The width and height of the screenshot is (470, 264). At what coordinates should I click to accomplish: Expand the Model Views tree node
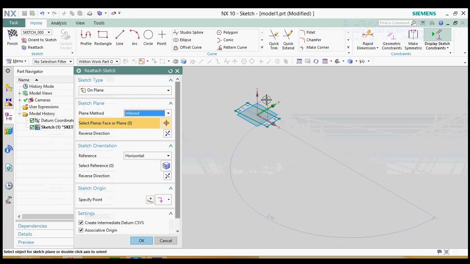[x=19, y=93]
